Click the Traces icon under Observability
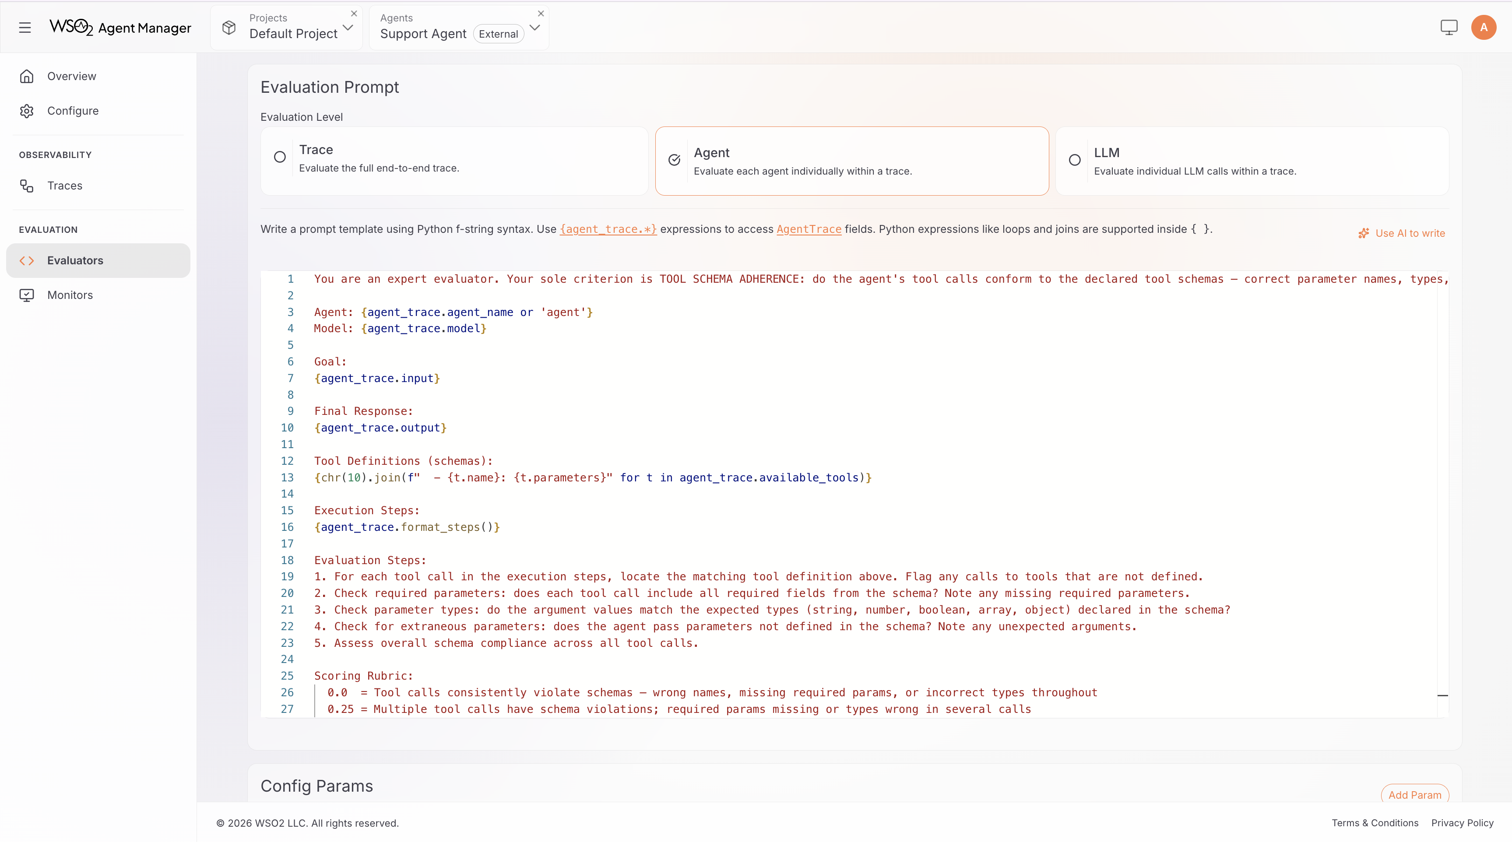 tap(27, 186)
